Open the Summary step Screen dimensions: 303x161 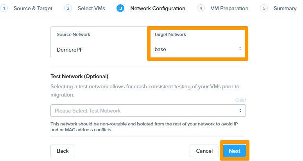(x=285, y=8)
